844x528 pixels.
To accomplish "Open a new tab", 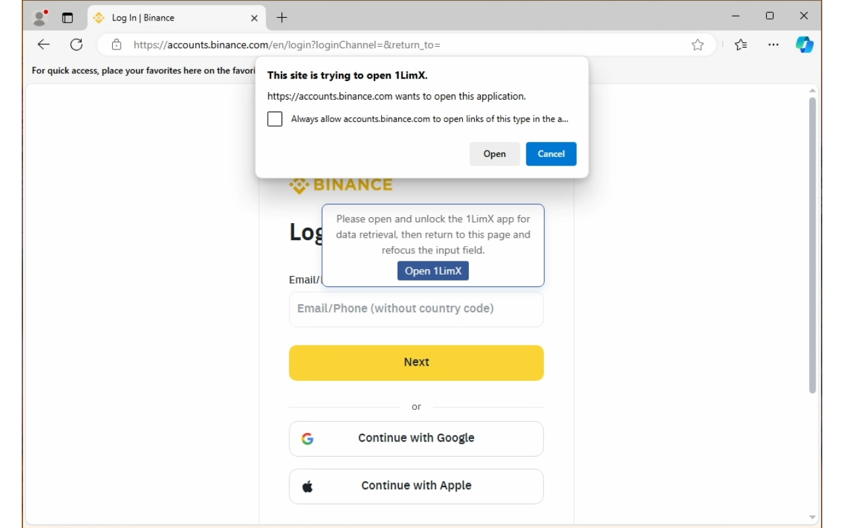I will coord(282,18).
